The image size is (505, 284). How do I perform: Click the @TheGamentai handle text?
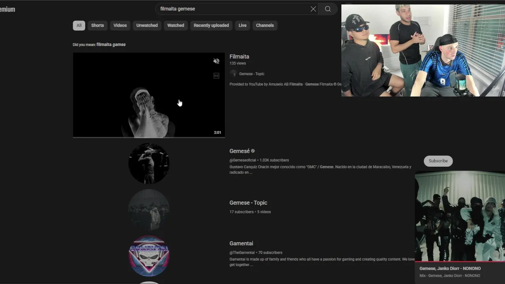click(x=243, y=252)
